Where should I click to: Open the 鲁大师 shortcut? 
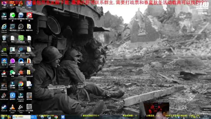(x=4, y=62)
